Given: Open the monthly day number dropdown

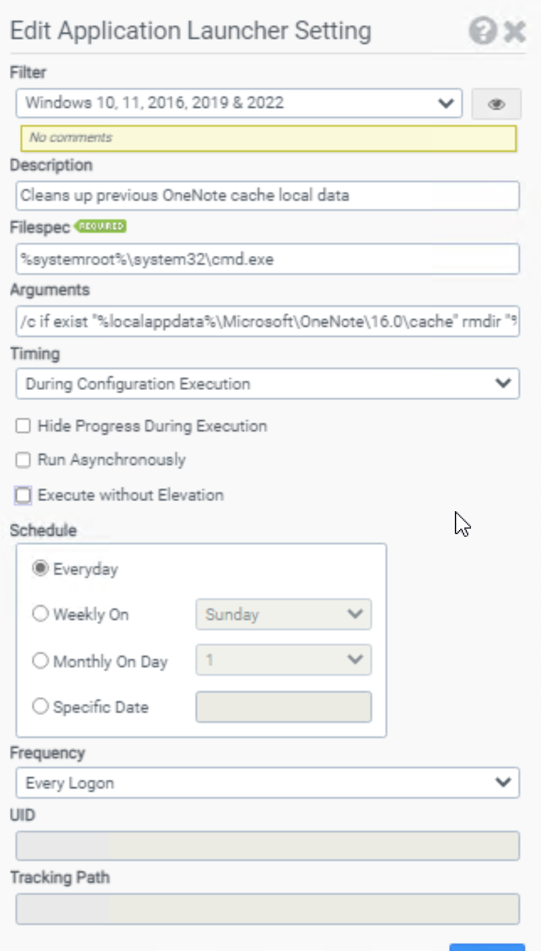Looking at the screenshot, I should pyautogui.click(x=283, y=660).
